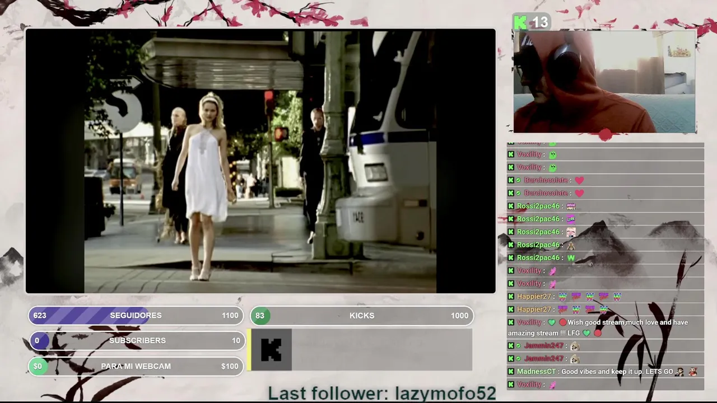Click the W emote in Rossi2pac46's message
This screenshot has height=403, width=717.
coord(571,258)
